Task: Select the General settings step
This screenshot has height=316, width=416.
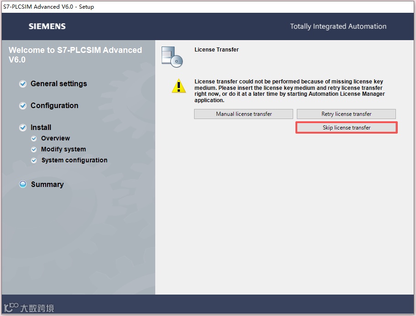Action: click(58, 84)
